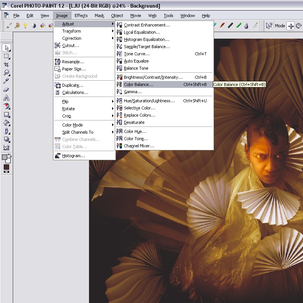This screenshot has width=303, height=303.
Task: Choose Sample/Target Balance option
Action: [164, 47]
